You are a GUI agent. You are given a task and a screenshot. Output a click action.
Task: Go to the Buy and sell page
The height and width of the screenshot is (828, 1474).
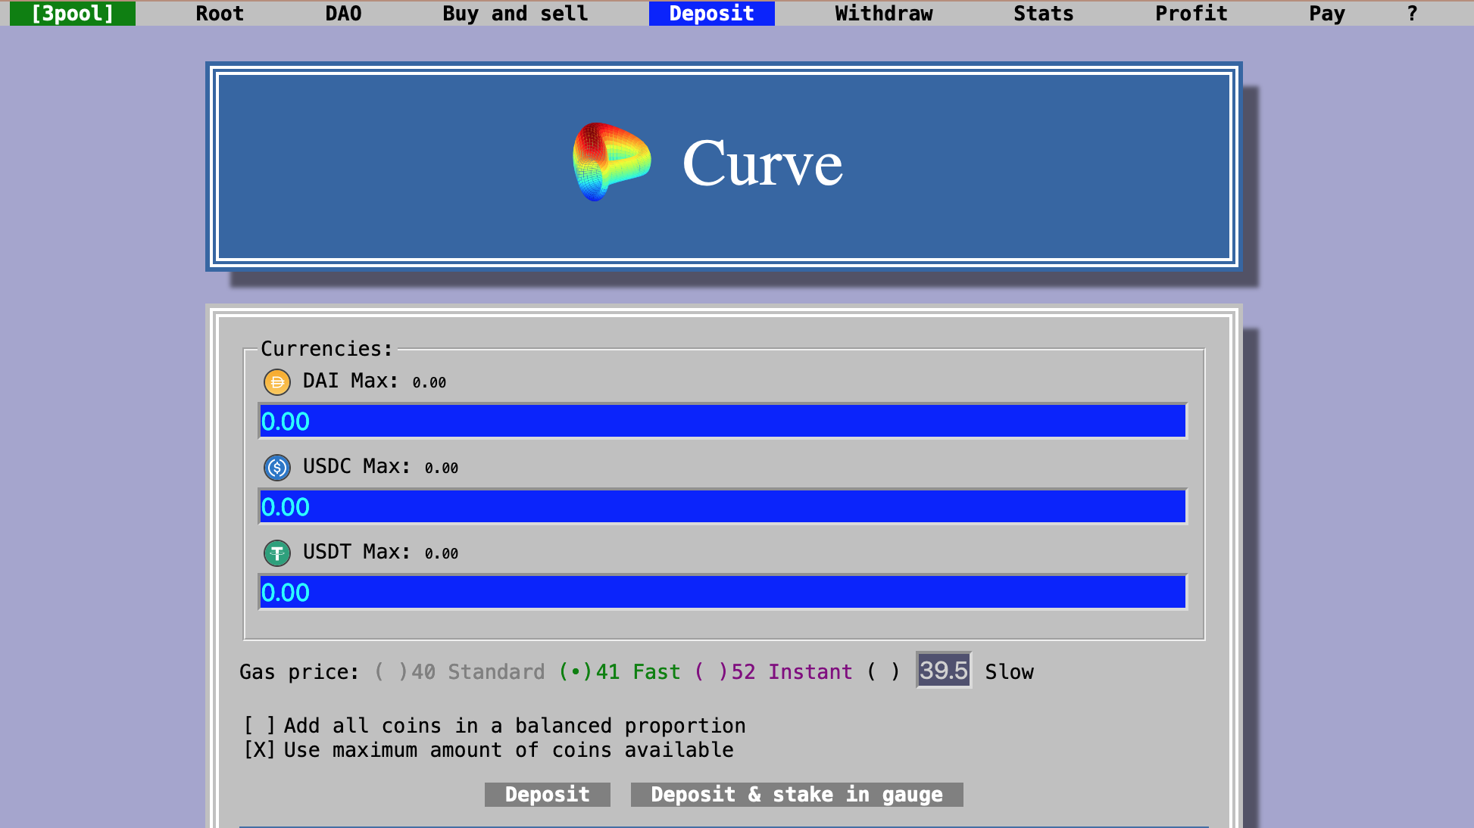(x=515, y=14)
